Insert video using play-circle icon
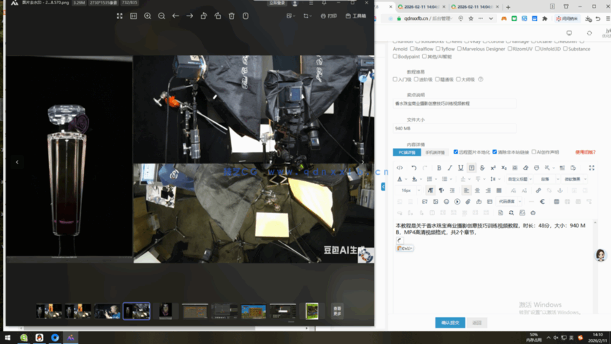The height and width of the screenshot is (344, 611). tap(457, 202)
